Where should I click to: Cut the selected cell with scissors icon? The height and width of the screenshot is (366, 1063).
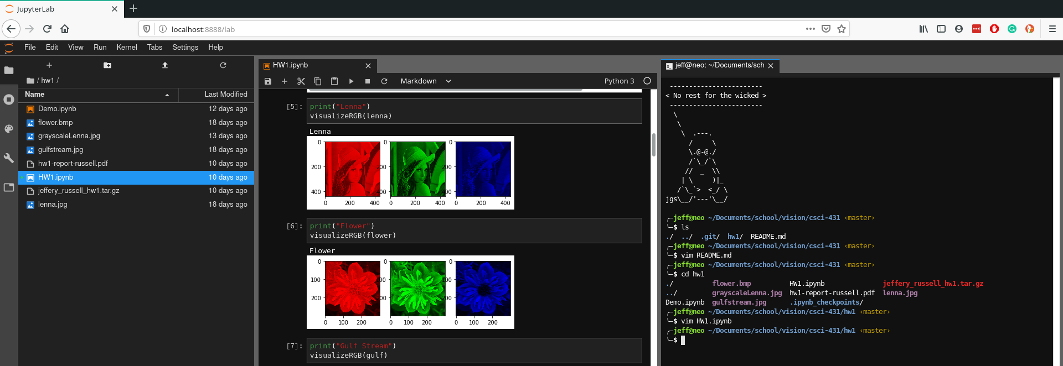pos(301,81)
